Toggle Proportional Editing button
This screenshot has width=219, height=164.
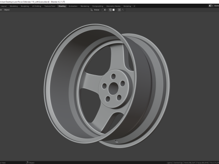(120, 10)
